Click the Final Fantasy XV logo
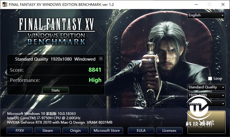230x137 pixels. pos(56,31)
